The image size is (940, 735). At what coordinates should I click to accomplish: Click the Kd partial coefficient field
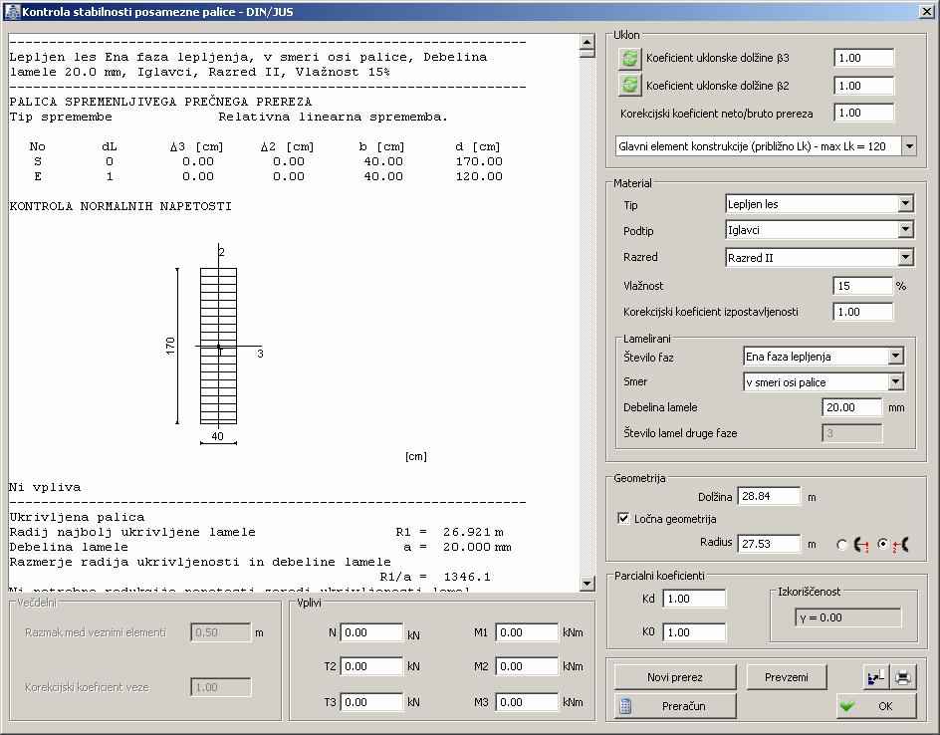[x=694, y=599]
